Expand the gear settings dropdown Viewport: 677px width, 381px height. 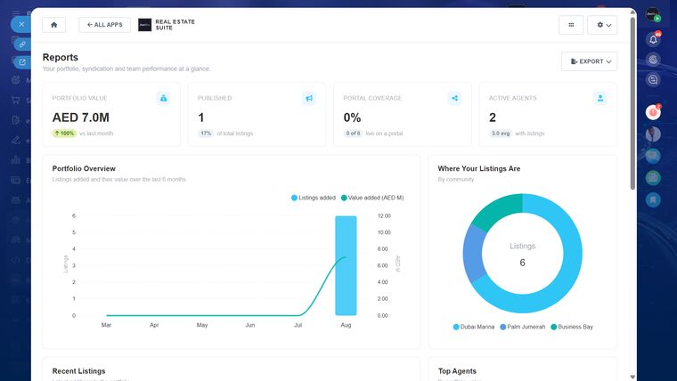[x=602, y=25]
